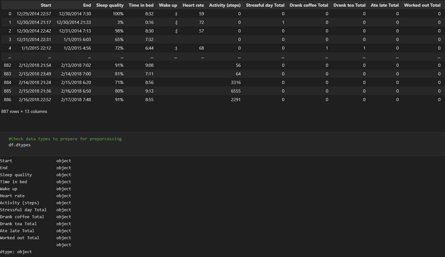This screenshot has height=257, width=445.
Task: Click the end cell '1/2/2015 4:56'
Action: point(77,48)
